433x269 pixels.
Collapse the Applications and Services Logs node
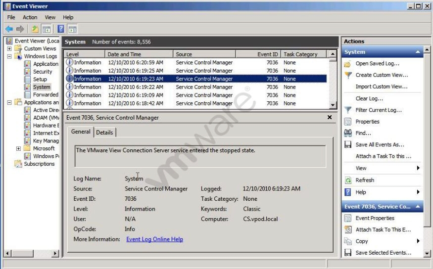pos(9,102)
